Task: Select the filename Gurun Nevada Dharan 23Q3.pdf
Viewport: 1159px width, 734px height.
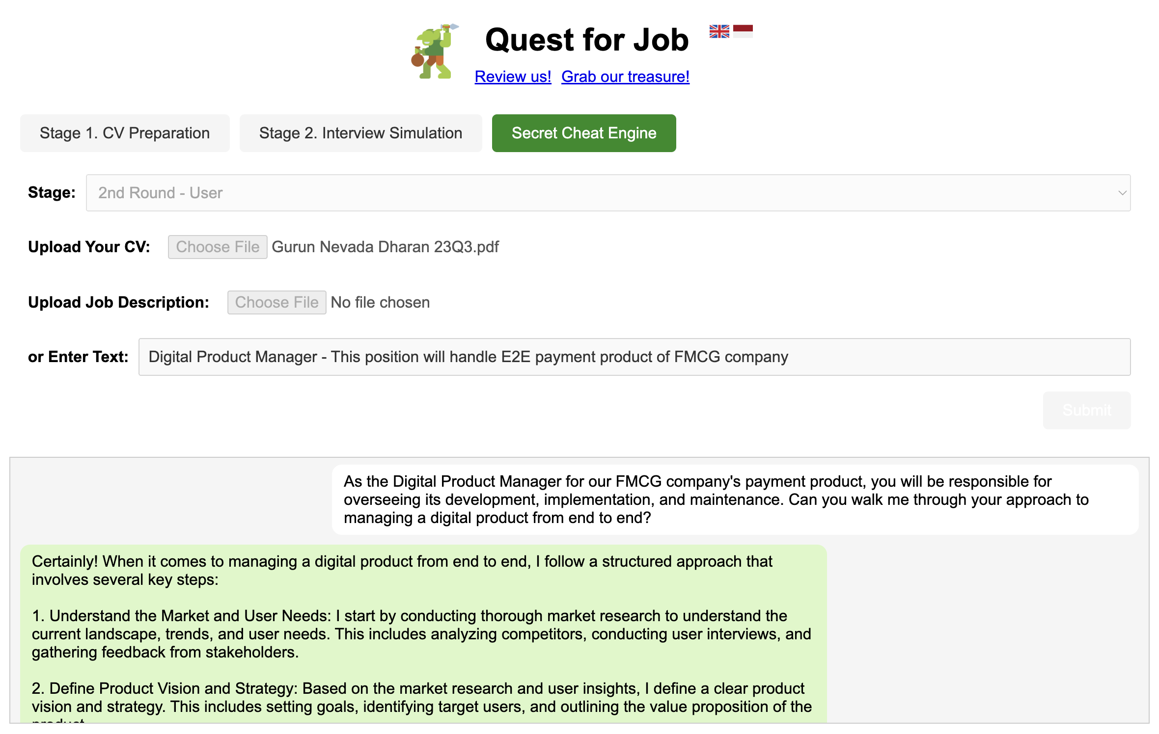Action: click(x=386, y=246)
